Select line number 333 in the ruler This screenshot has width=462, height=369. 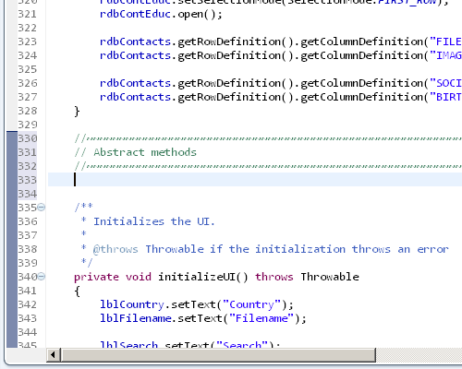tap(28, 180)
